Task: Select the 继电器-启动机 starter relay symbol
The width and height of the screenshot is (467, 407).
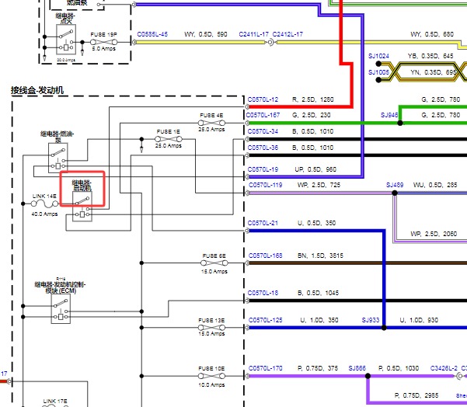Action: 82,207
